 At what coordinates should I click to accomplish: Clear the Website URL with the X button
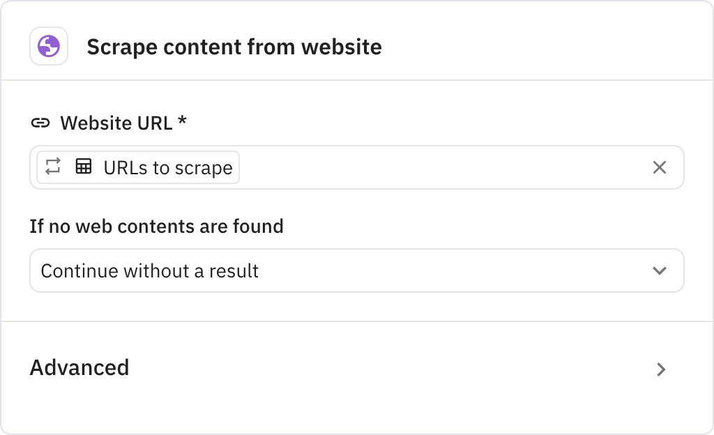(658, 167)
